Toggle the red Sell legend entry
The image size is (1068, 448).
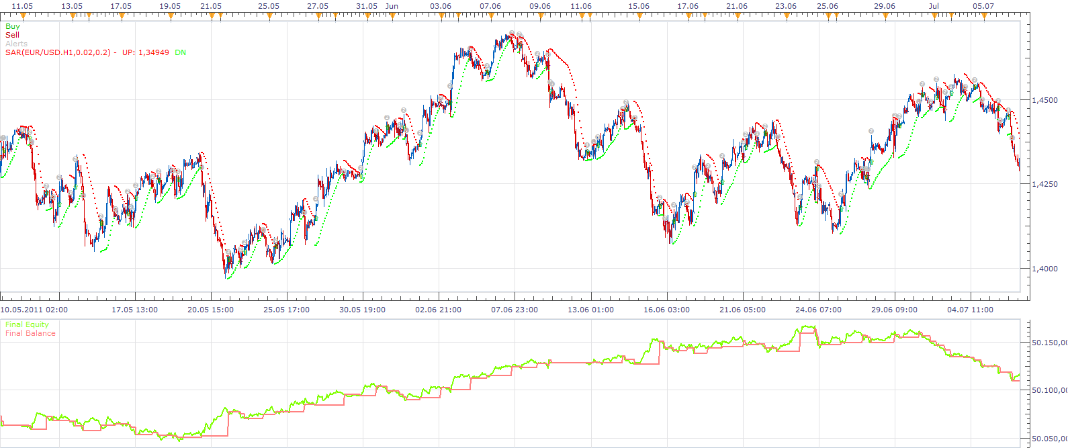(12, 35)
